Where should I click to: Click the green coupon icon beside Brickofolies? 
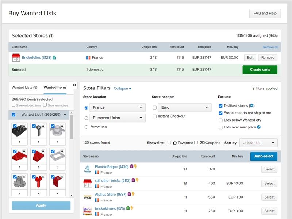tap(54, 57)
